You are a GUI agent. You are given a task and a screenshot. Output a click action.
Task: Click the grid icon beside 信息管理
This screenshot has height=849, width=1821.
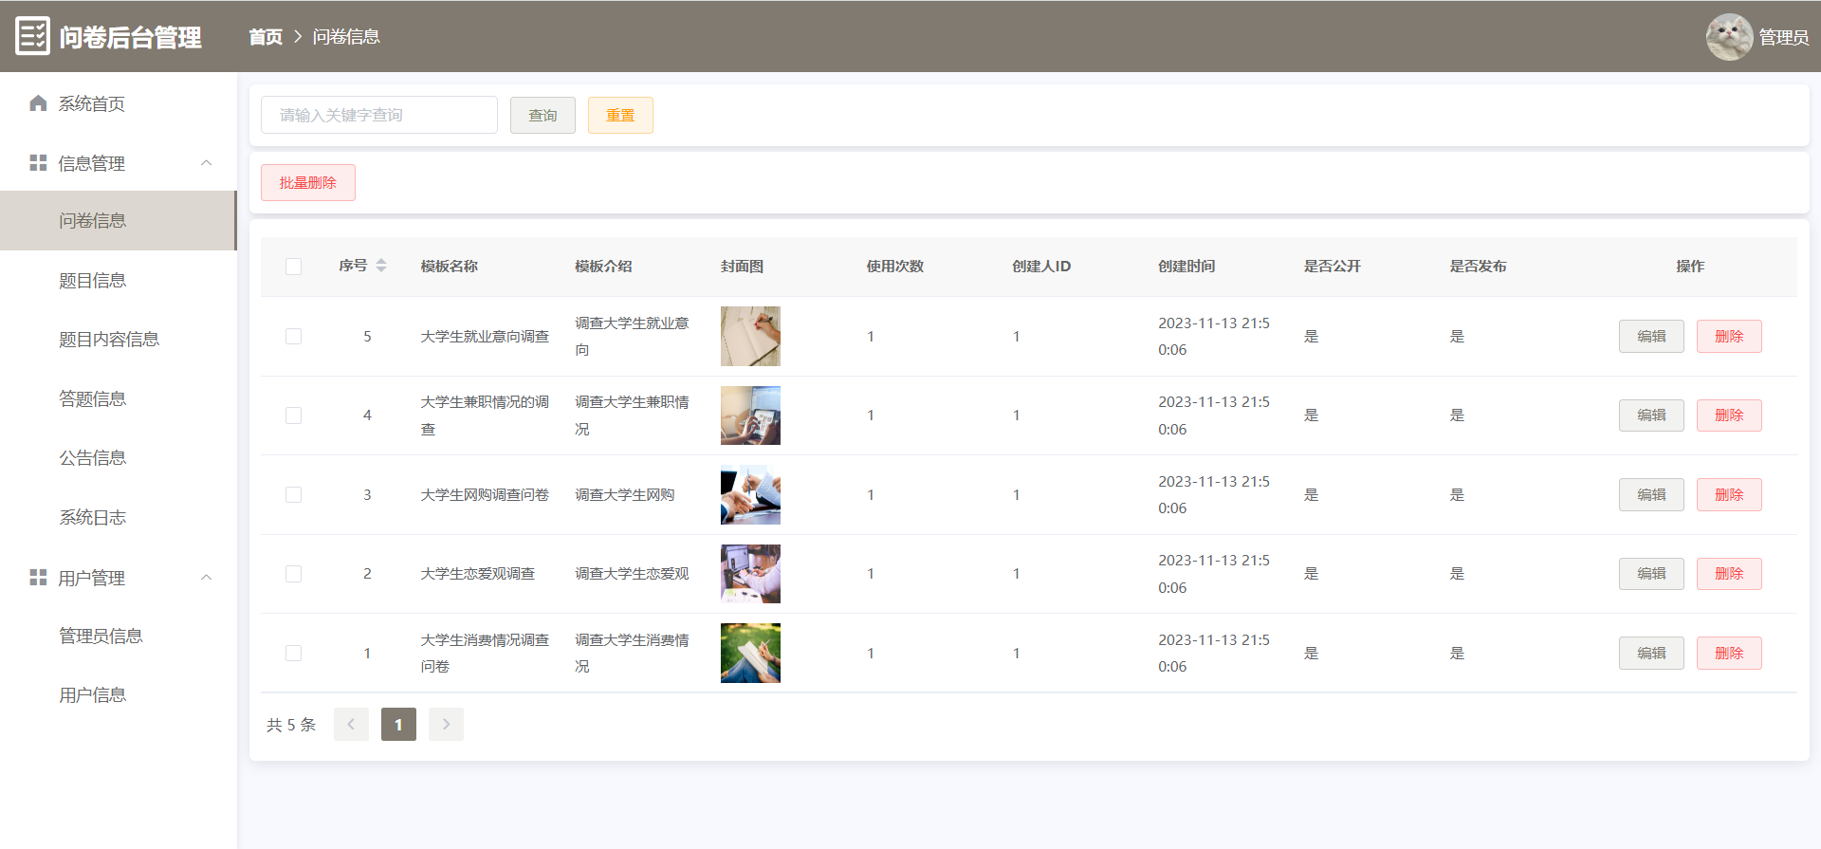(x=38, y=163)
